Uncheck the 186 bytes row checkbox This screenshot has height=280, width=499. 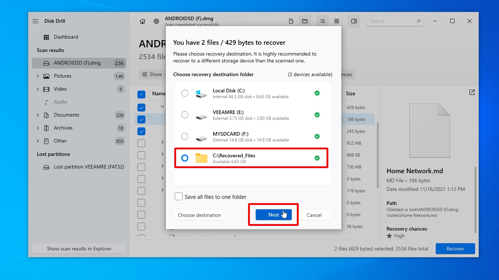(141, 119)
